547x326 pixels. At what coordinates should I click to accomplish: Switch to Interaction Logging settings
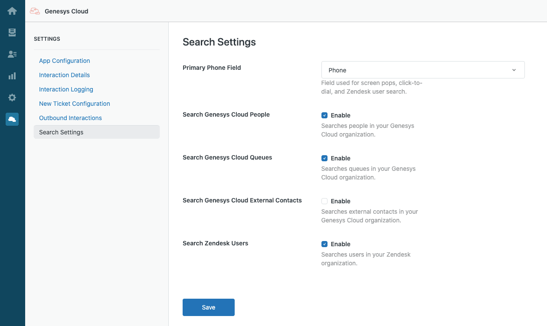[x=66, y=89]
